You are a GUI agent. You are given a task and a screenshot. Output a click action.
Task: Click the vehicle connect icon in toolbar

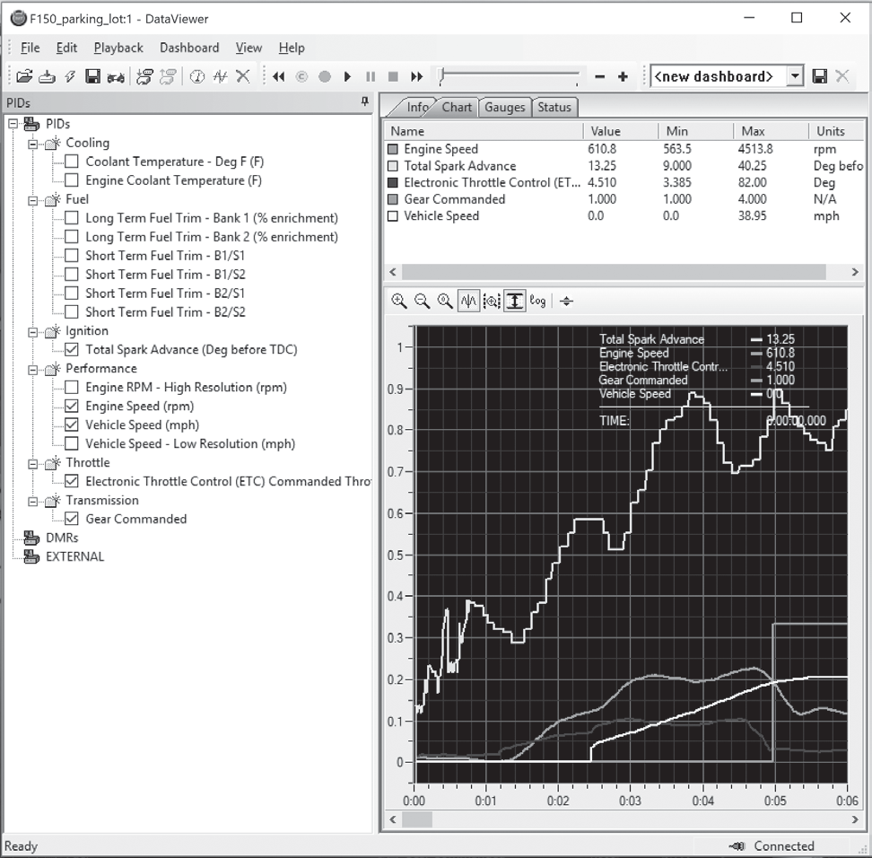tap(116, 77)
